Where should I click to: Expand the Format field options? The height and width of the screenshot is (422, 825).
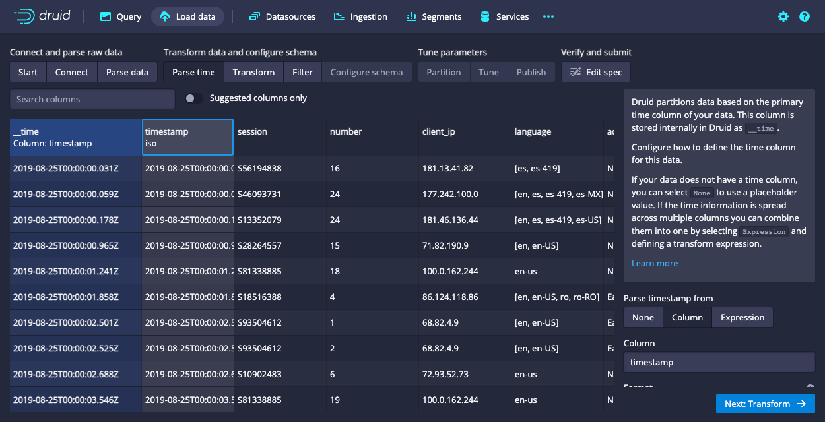[x=810, y=386]
